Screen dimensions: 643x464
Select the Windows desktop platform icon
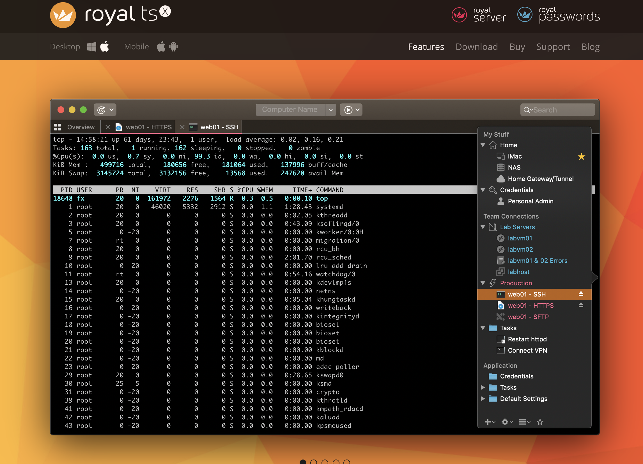pos(91,47)
